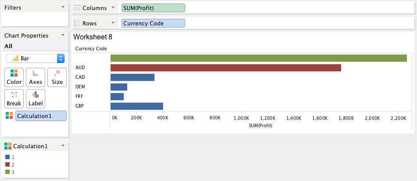Select the green top bar in chart
This screenshot has width=417, height=181.
(259, 58)
